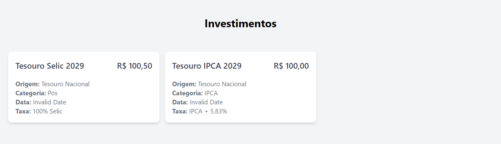
Task: Click the Categoria label in the IPCA card
Action: click(x=188, y=93)
